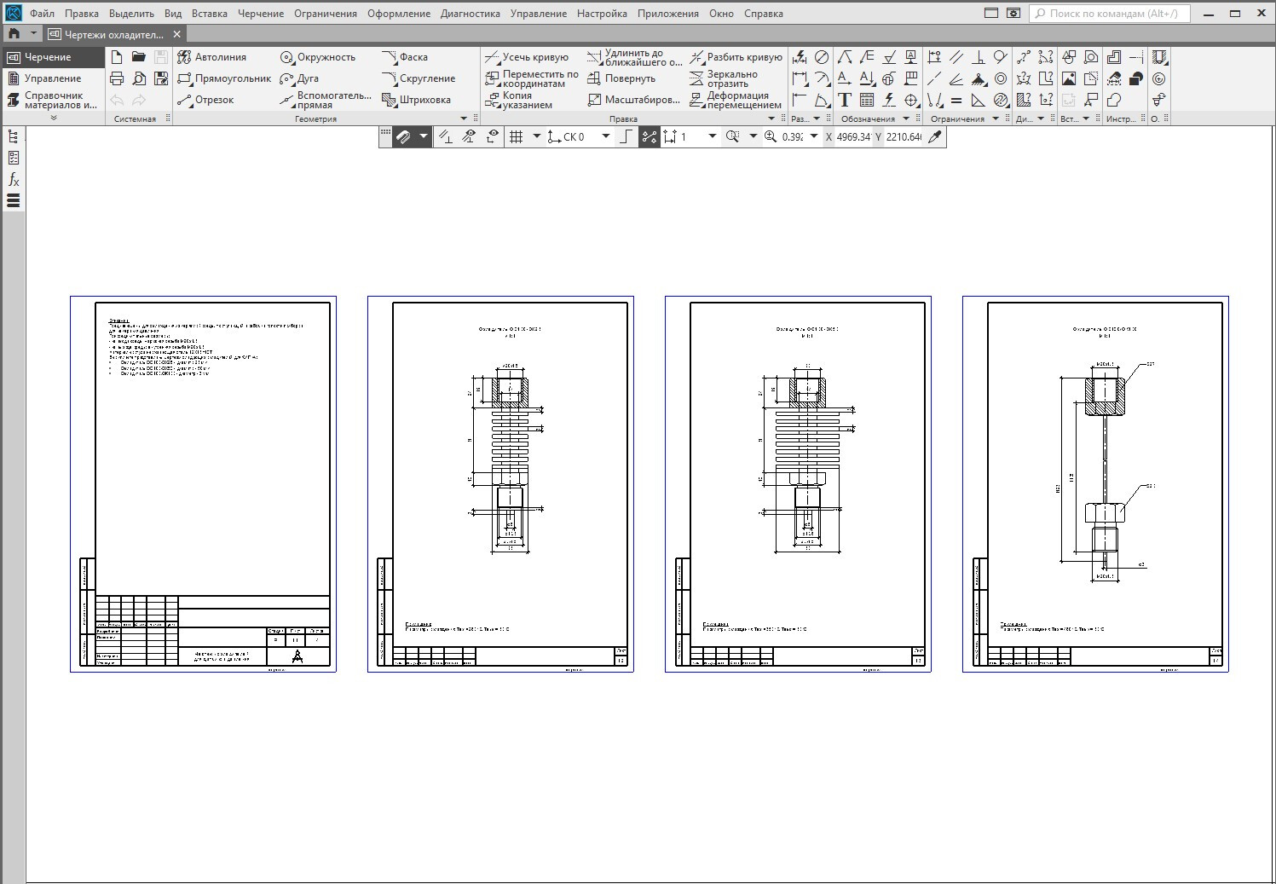Toggle the grid display button
Viewport: 1276px width, 884px height.
tap(516, 136)
